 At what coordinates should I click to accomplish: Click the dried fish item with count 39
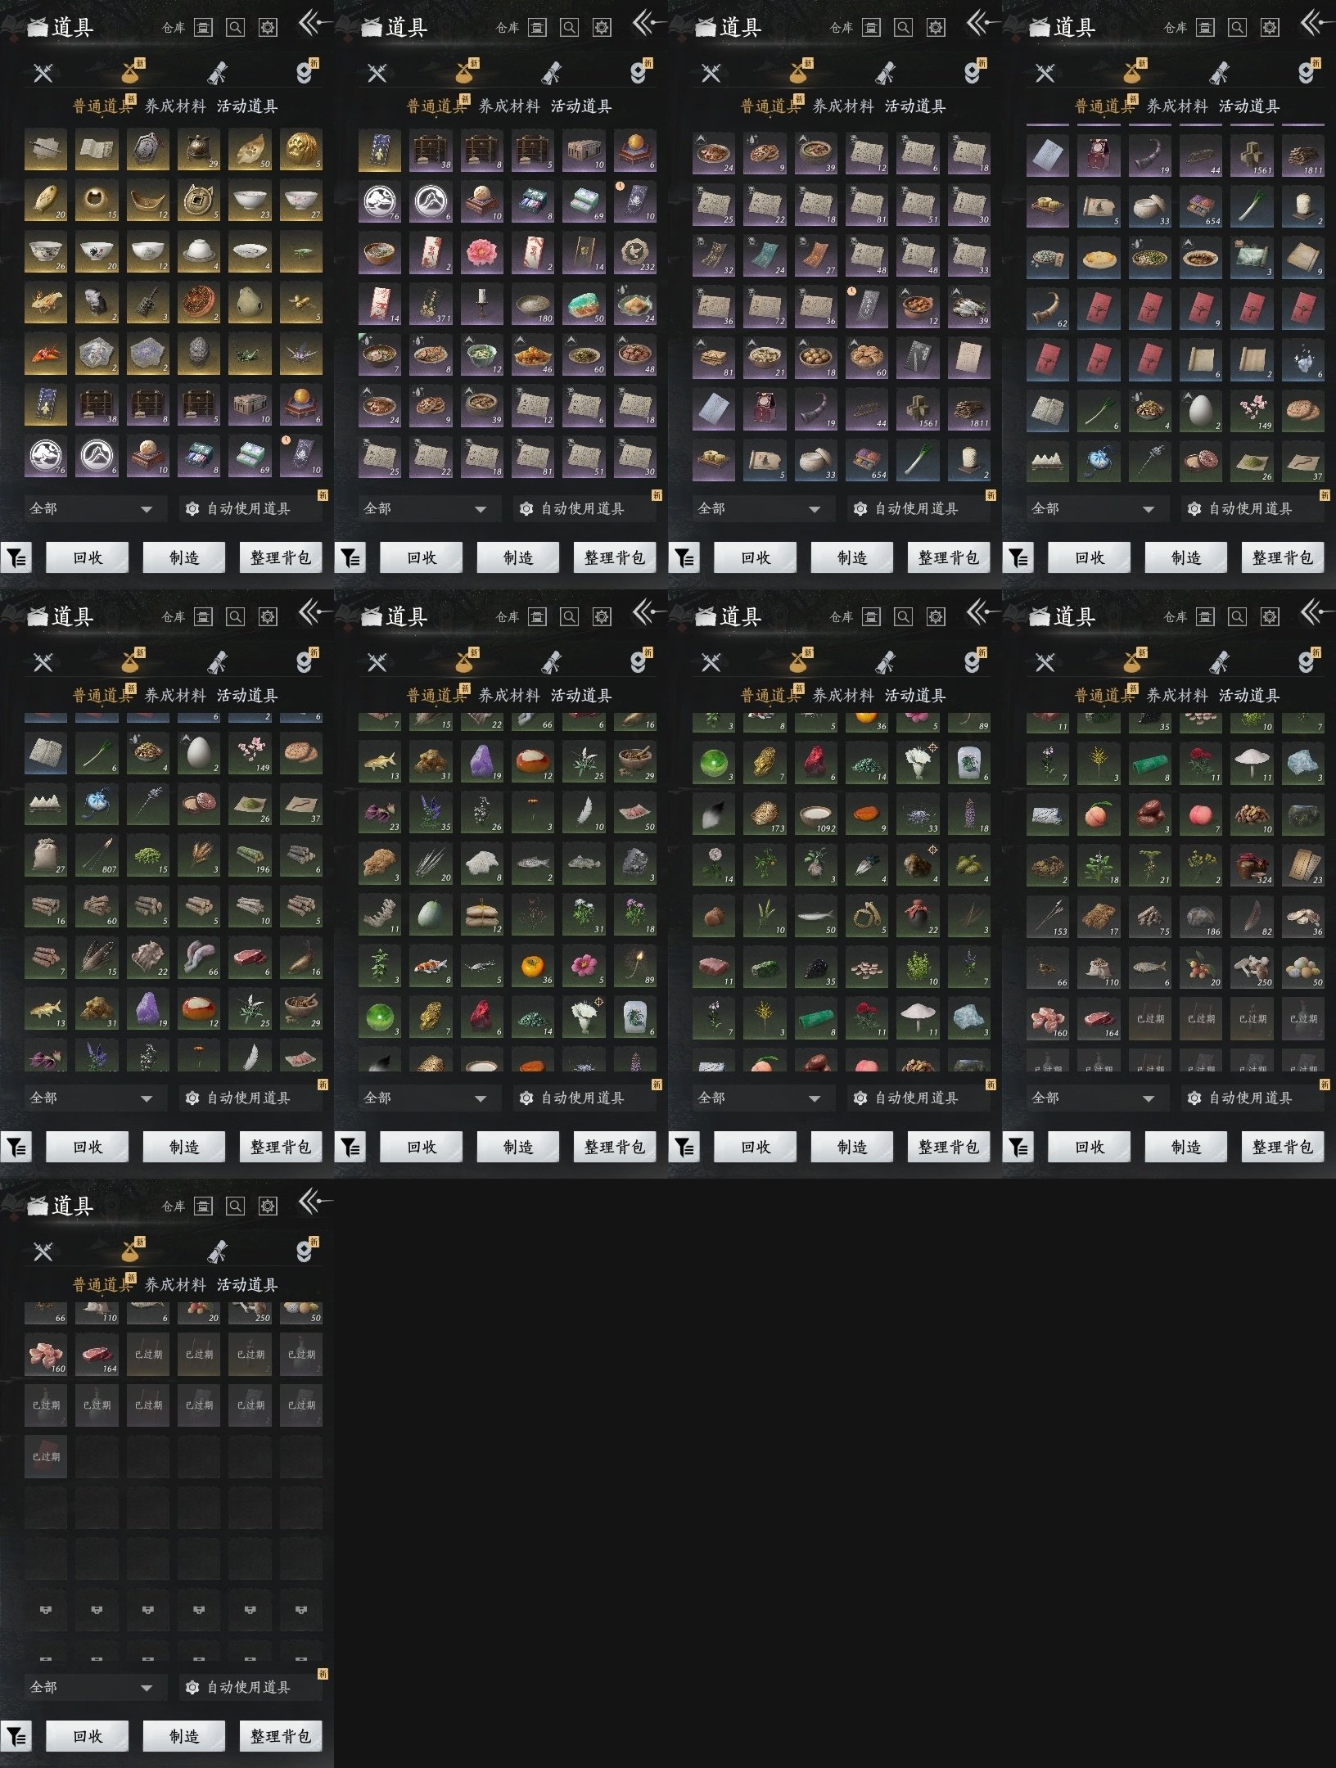(x=969, y=305)
